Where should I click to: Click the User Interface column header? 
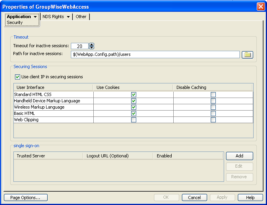coord(53,87)
